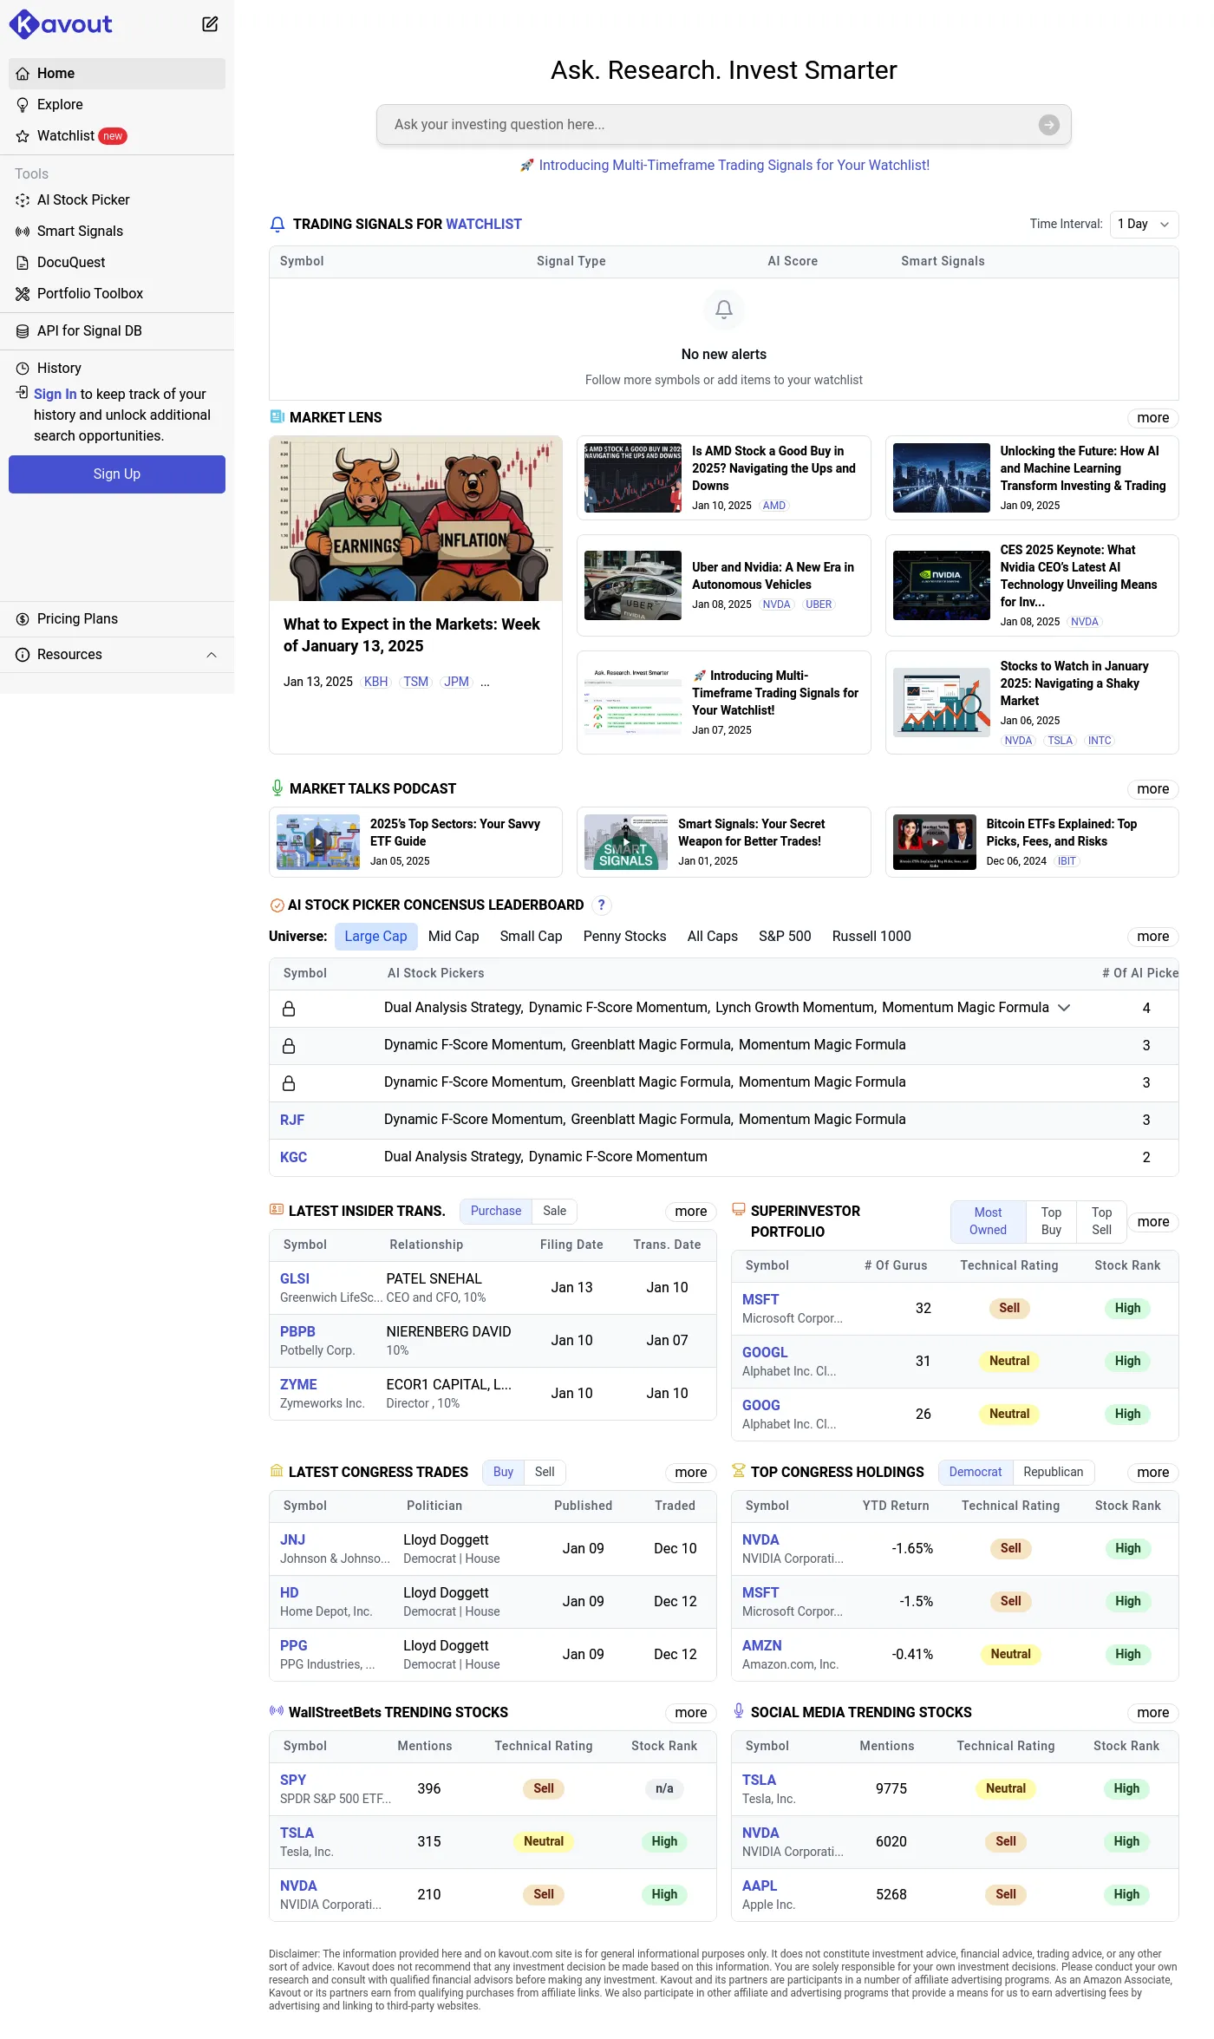Switch congress trades to Sell
1214x2039 pixels.
coord(545,1473)
